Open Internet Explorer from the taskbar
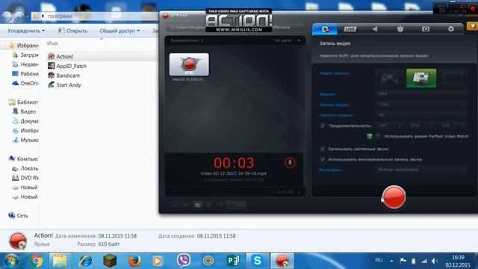This screenshot has height=269, width=478. point(85,261)
